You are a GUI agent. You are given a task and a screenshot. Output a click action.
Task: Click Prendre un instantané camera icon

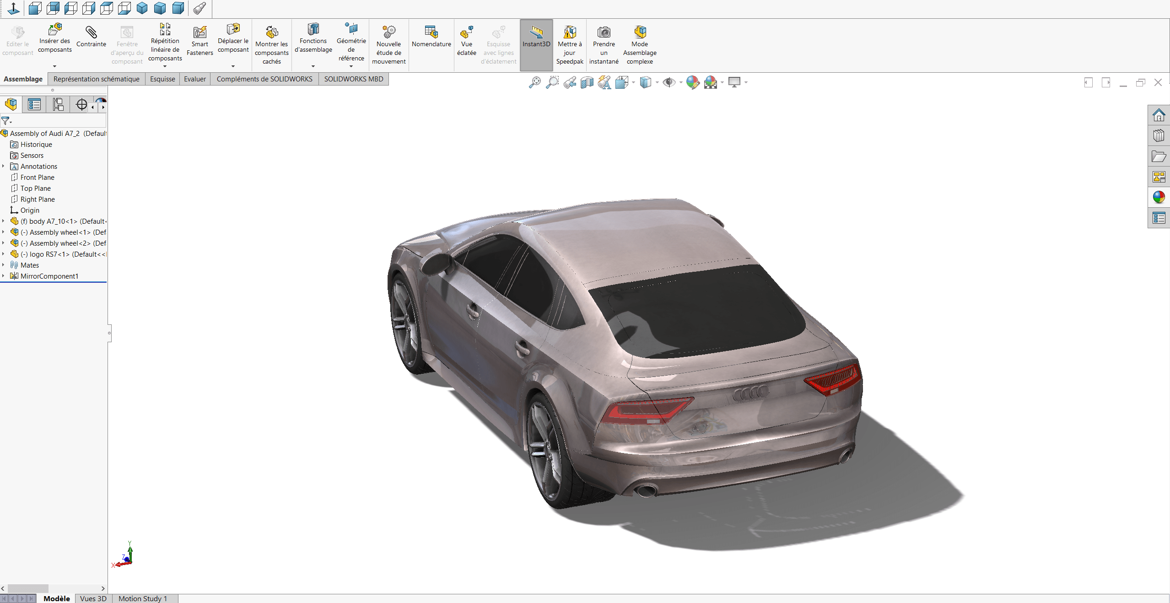[604, 45]
